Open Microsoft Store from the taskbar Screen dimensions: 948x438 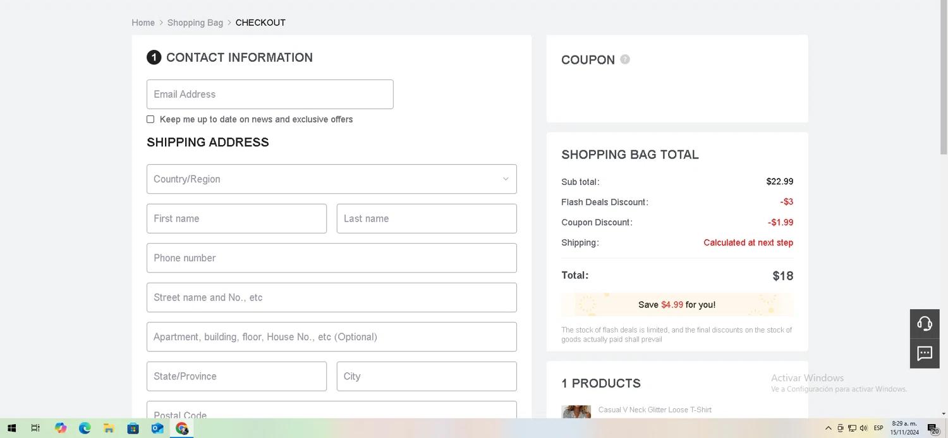pos(133,429)
